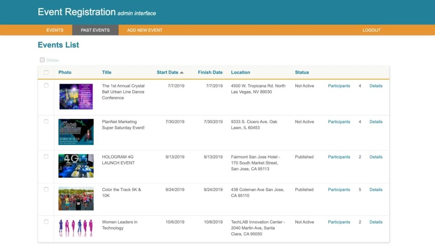Viewport: 435px width, 245px height.
Task: Select the HOLOGRAM 4G LAUNCH EVENT checkbox
Action: pos(46,157)
